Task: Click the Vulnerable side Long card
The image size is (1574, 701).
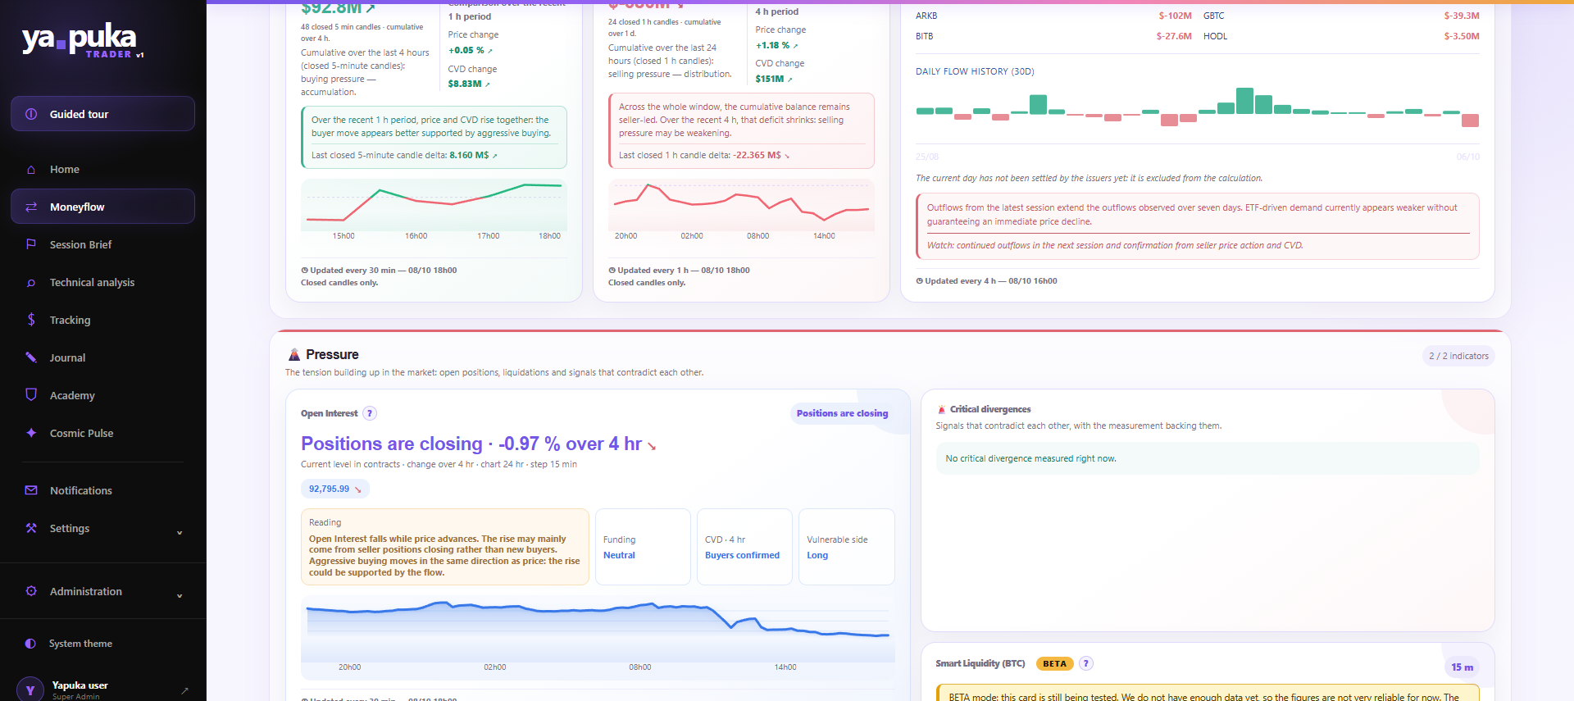Action: point(846,547)
